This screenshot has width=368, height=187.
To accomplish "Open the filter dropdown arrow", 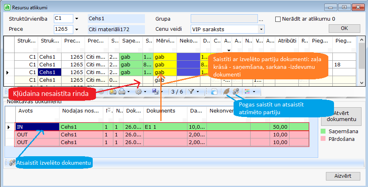I will tap(198, 92).
